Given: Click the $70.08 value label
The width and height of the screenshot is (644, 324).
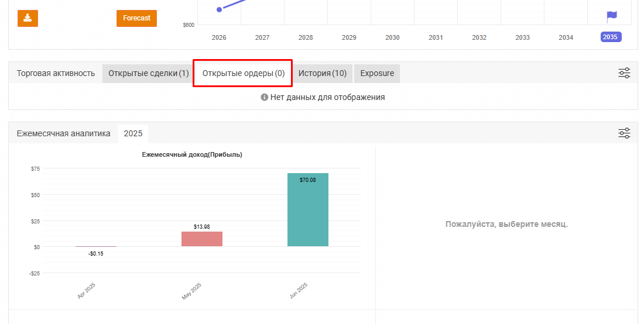Looking at the screenshot, I should coord(307,180).
